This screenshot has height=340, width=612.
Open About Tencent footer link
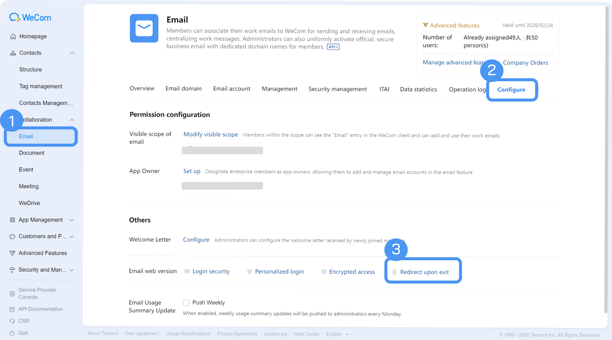coord(103,334)
